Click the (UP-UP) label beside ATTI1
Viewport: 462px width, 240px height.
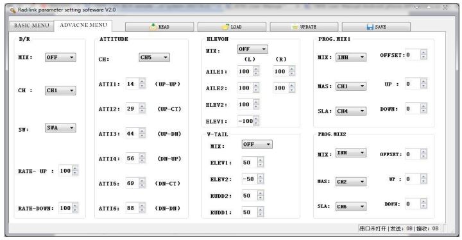pyautogui.click(x=167, y=84)
